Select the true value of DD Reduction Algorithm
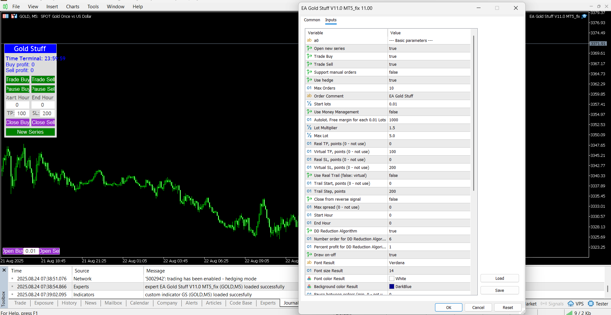The image size is (611, 315). (x=429, y=231)
